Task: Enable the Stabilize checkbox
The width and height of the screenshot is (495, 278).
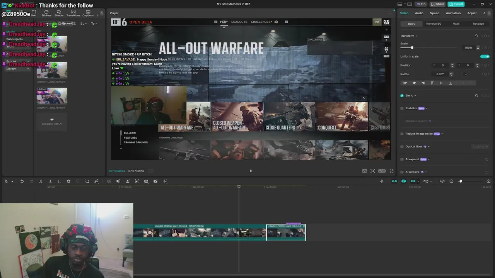Action: coord(402,108)
